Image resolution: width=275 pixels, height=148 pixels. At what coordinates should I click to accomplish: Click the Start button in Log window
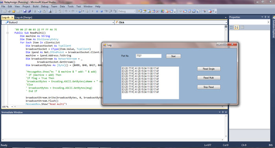point(173,56)
